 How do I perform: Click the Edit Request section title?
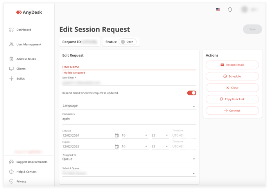pos(73,55)
